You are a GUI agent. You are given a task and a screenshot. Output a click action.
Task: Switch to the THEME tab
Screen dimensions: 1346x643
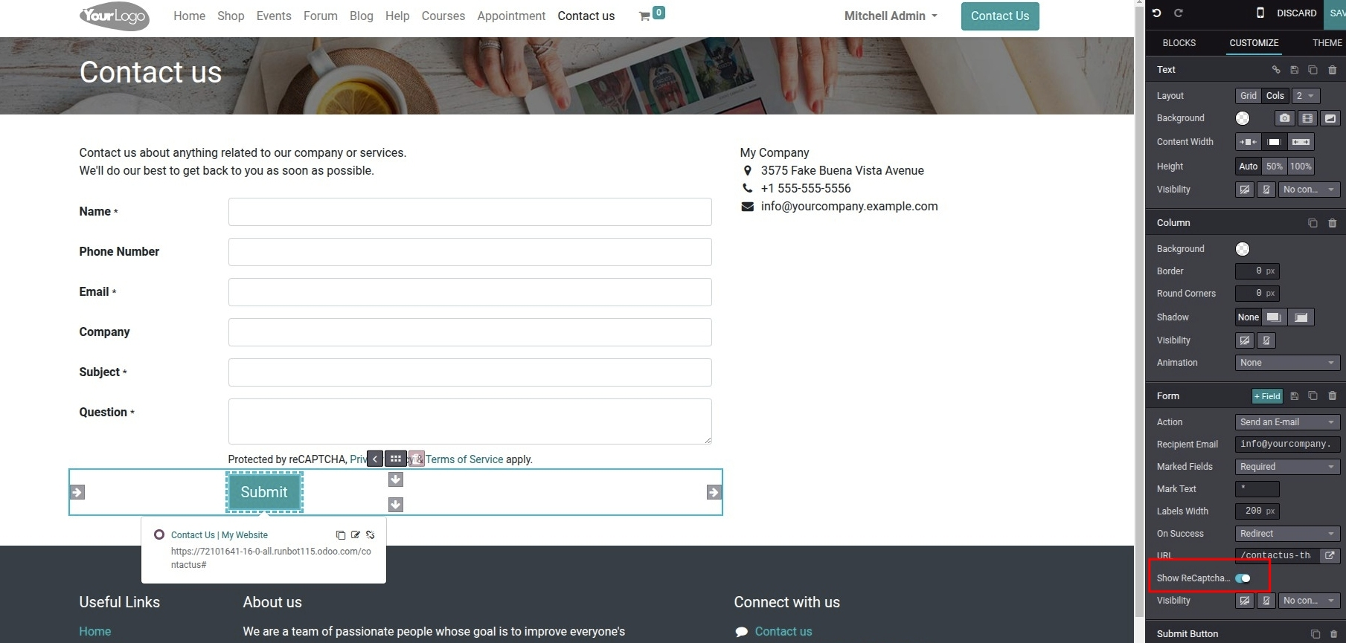click(1327, 43)
